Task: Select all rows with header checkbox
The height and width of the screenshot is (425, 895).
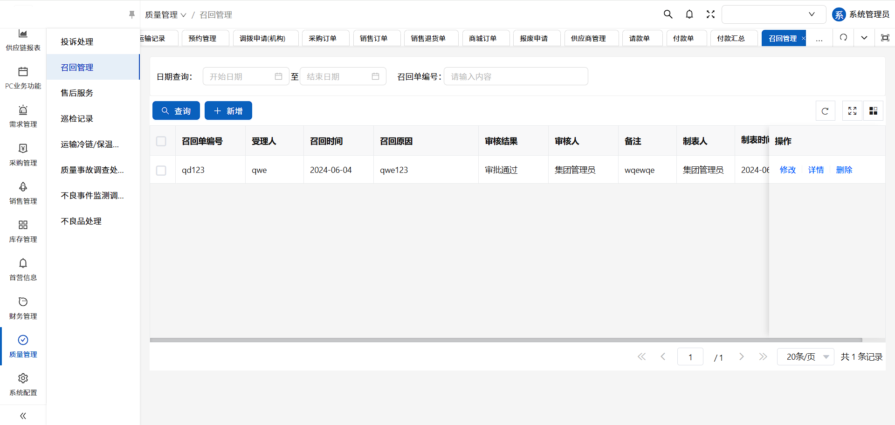Action: [x=161, y=141]
